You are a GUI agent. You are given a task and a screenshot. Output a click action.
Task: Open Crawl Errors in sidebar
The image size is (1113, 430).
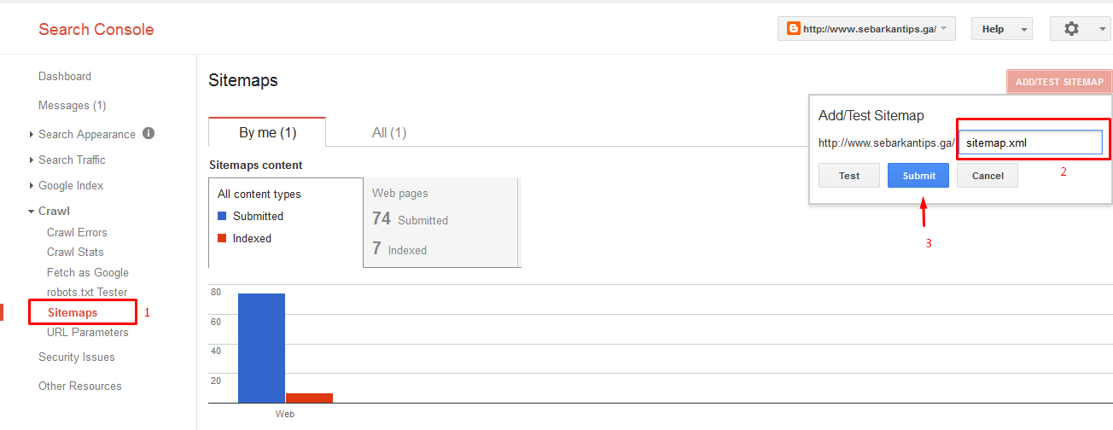tap(77, 232)
